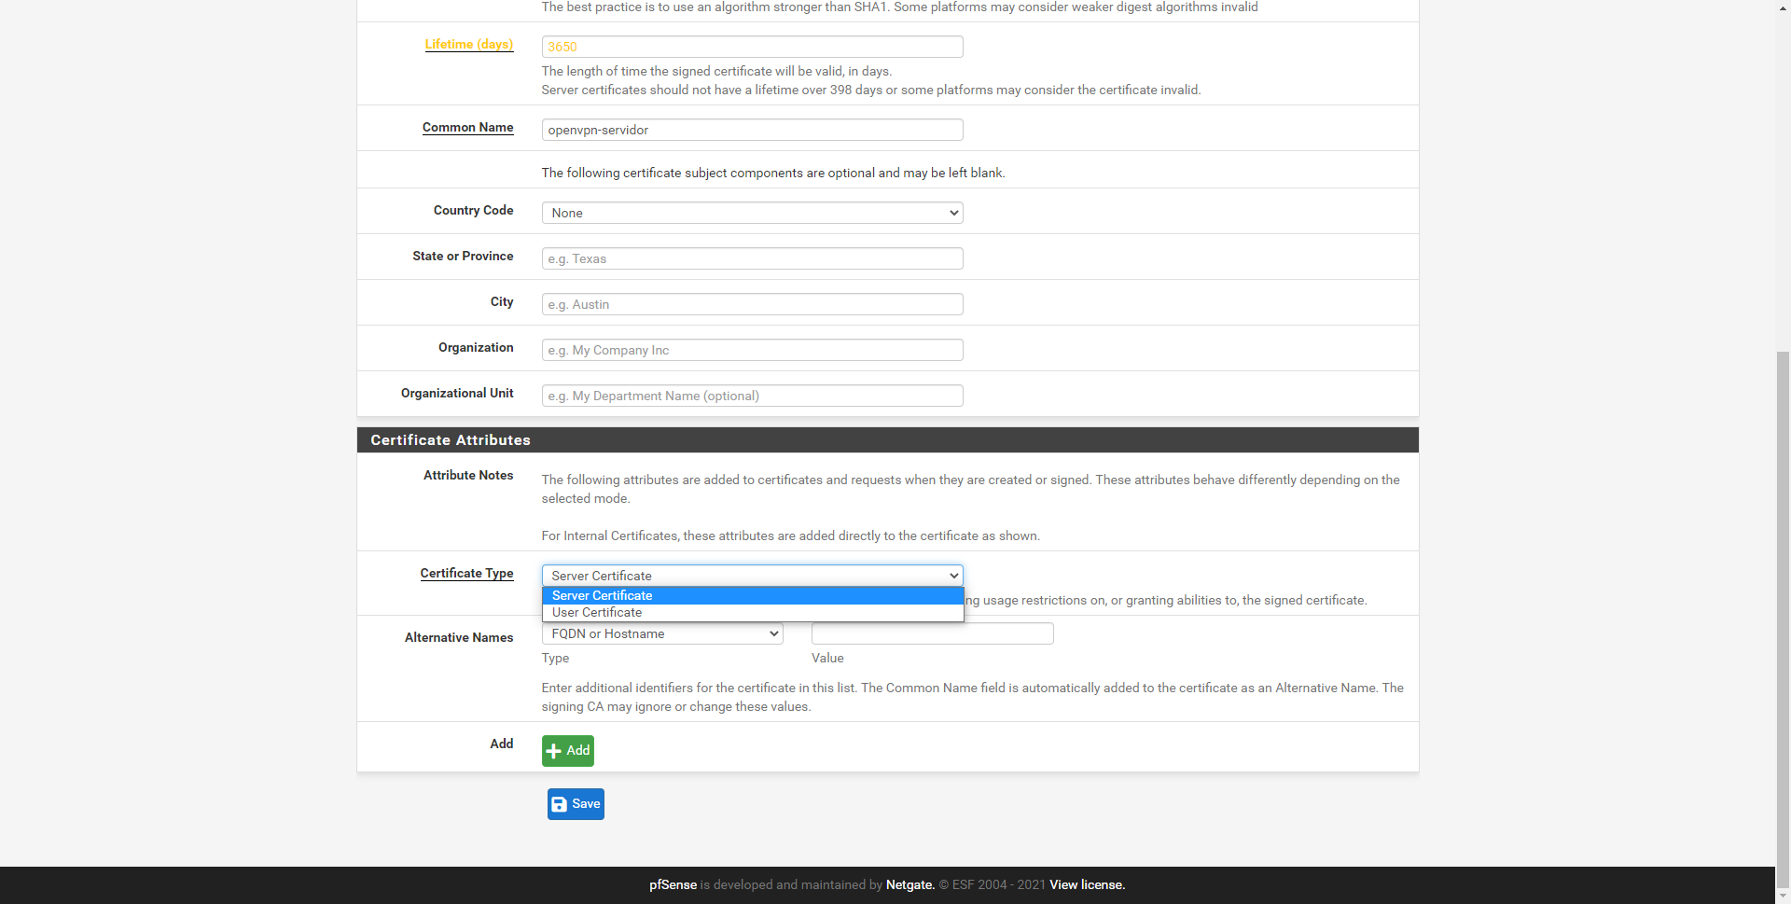Click the View license link

coord(1088,884)
